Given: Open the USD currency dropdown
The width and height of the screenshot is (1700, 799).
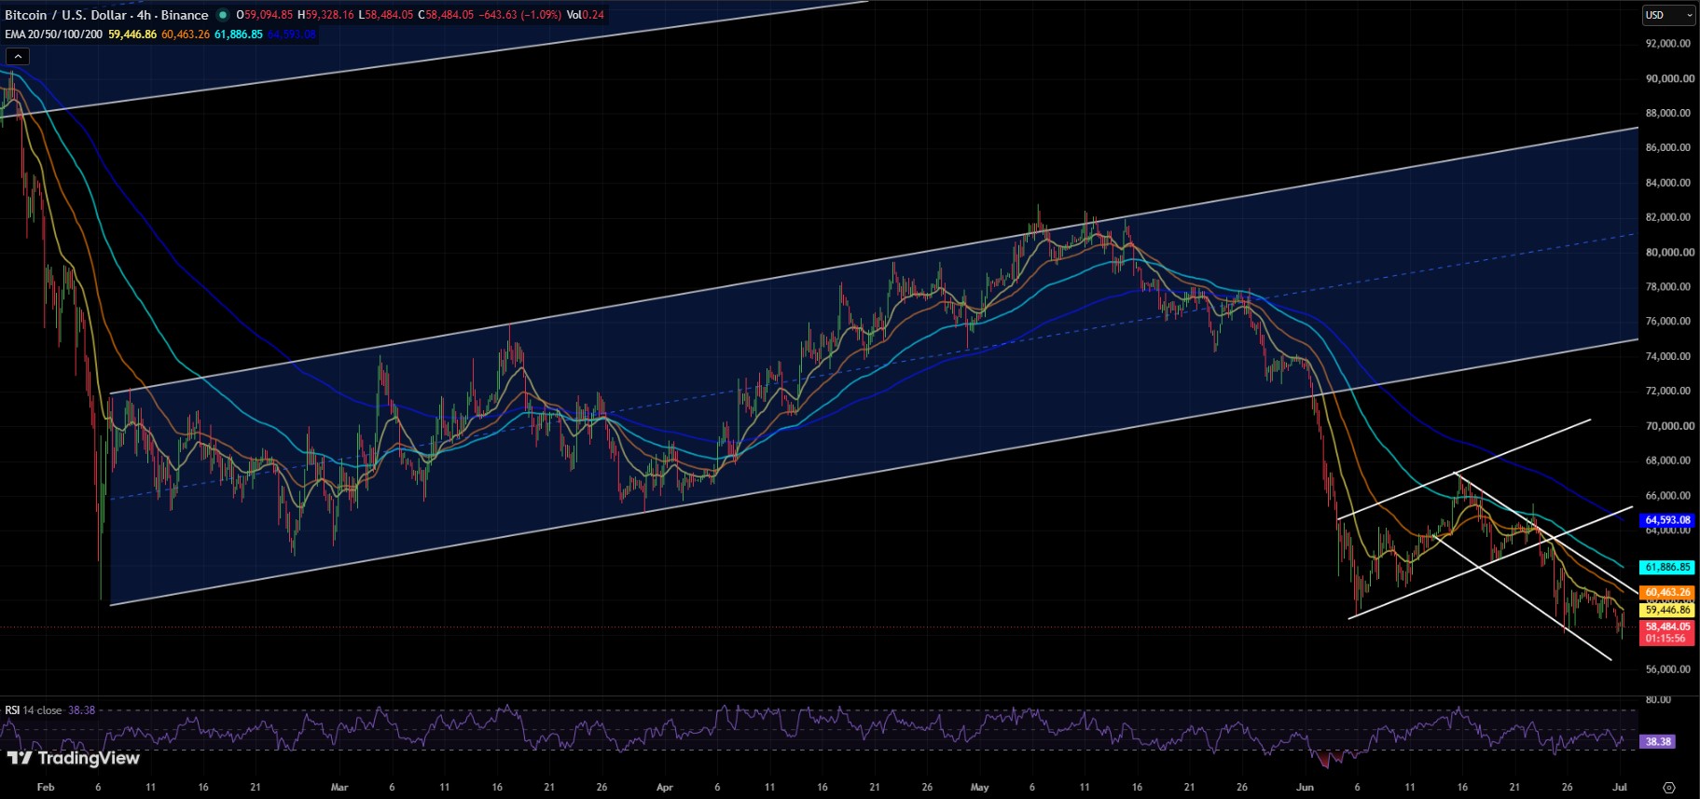Looking at the screenshot, I should click(1668, 15).
